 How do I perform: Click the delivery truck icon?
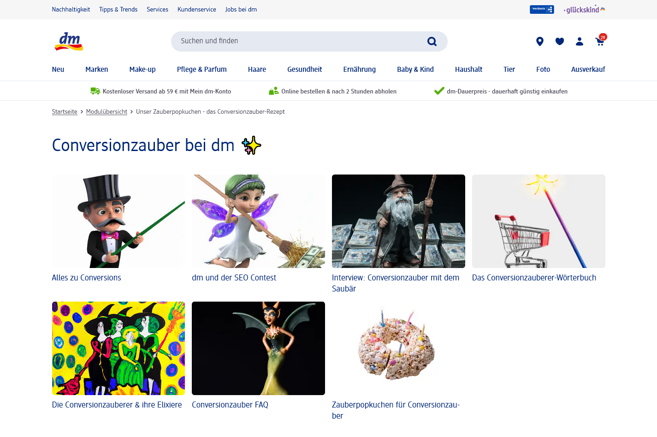tap(95, 91)
